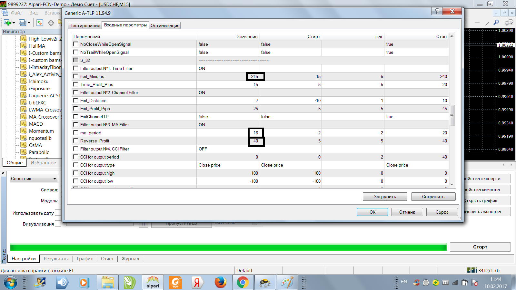The height and width of the screenshot is (290, 516).
Task: Tick the Exit_Minutes checkbox
Action: (x=76, y=76)
